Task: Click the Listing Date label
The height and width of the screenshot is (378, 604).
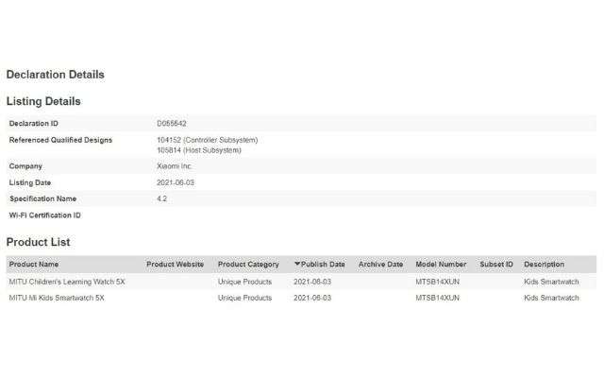Action: [30, 182]
